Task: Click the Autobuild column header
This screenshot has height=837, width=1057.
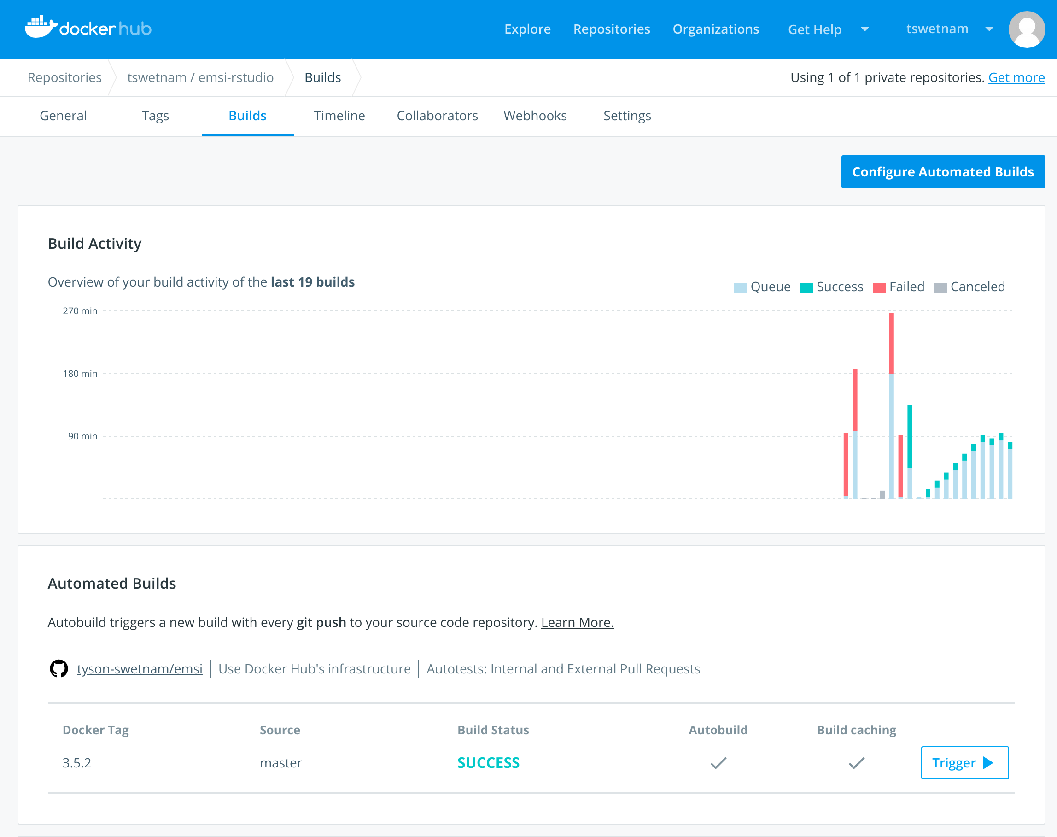Action: 718,730
